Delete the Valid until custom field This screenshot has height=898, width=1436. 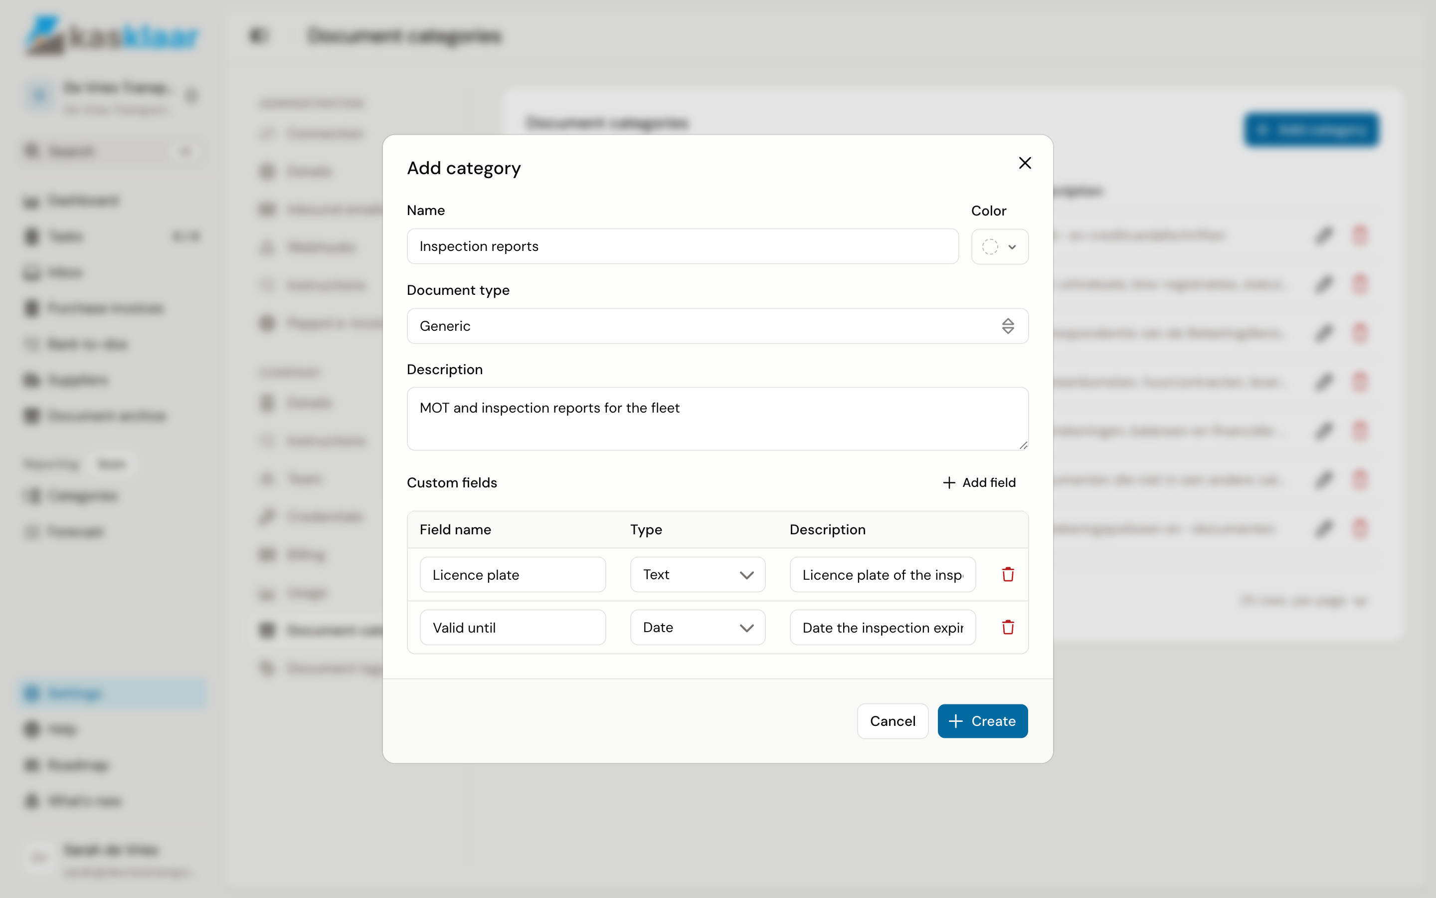1008,627
